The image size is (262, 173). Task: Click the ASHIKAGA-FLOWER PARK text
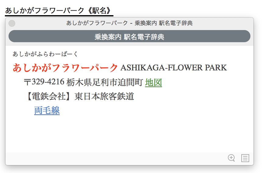[x=174, y=68]
